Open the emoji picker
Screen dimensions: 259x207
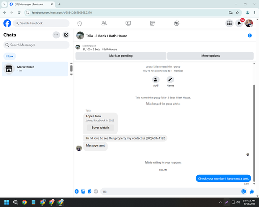coord(243,191)
